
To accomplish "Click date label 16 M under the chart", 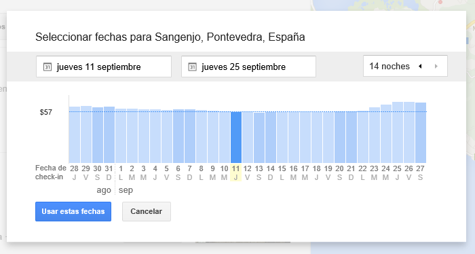I will (294, 173).
